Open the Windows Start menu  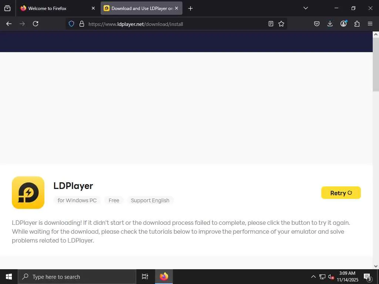(x=9, y=277)
